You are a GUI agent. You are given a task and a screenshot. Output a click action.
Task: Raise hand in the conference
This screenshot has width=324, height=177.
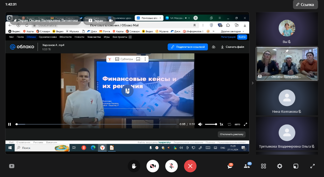tap(134, 166)
